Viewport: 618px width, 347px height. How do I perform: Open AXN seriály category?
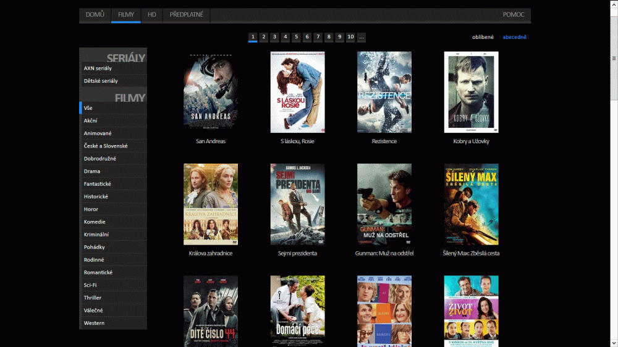click(x=113, y=68)
